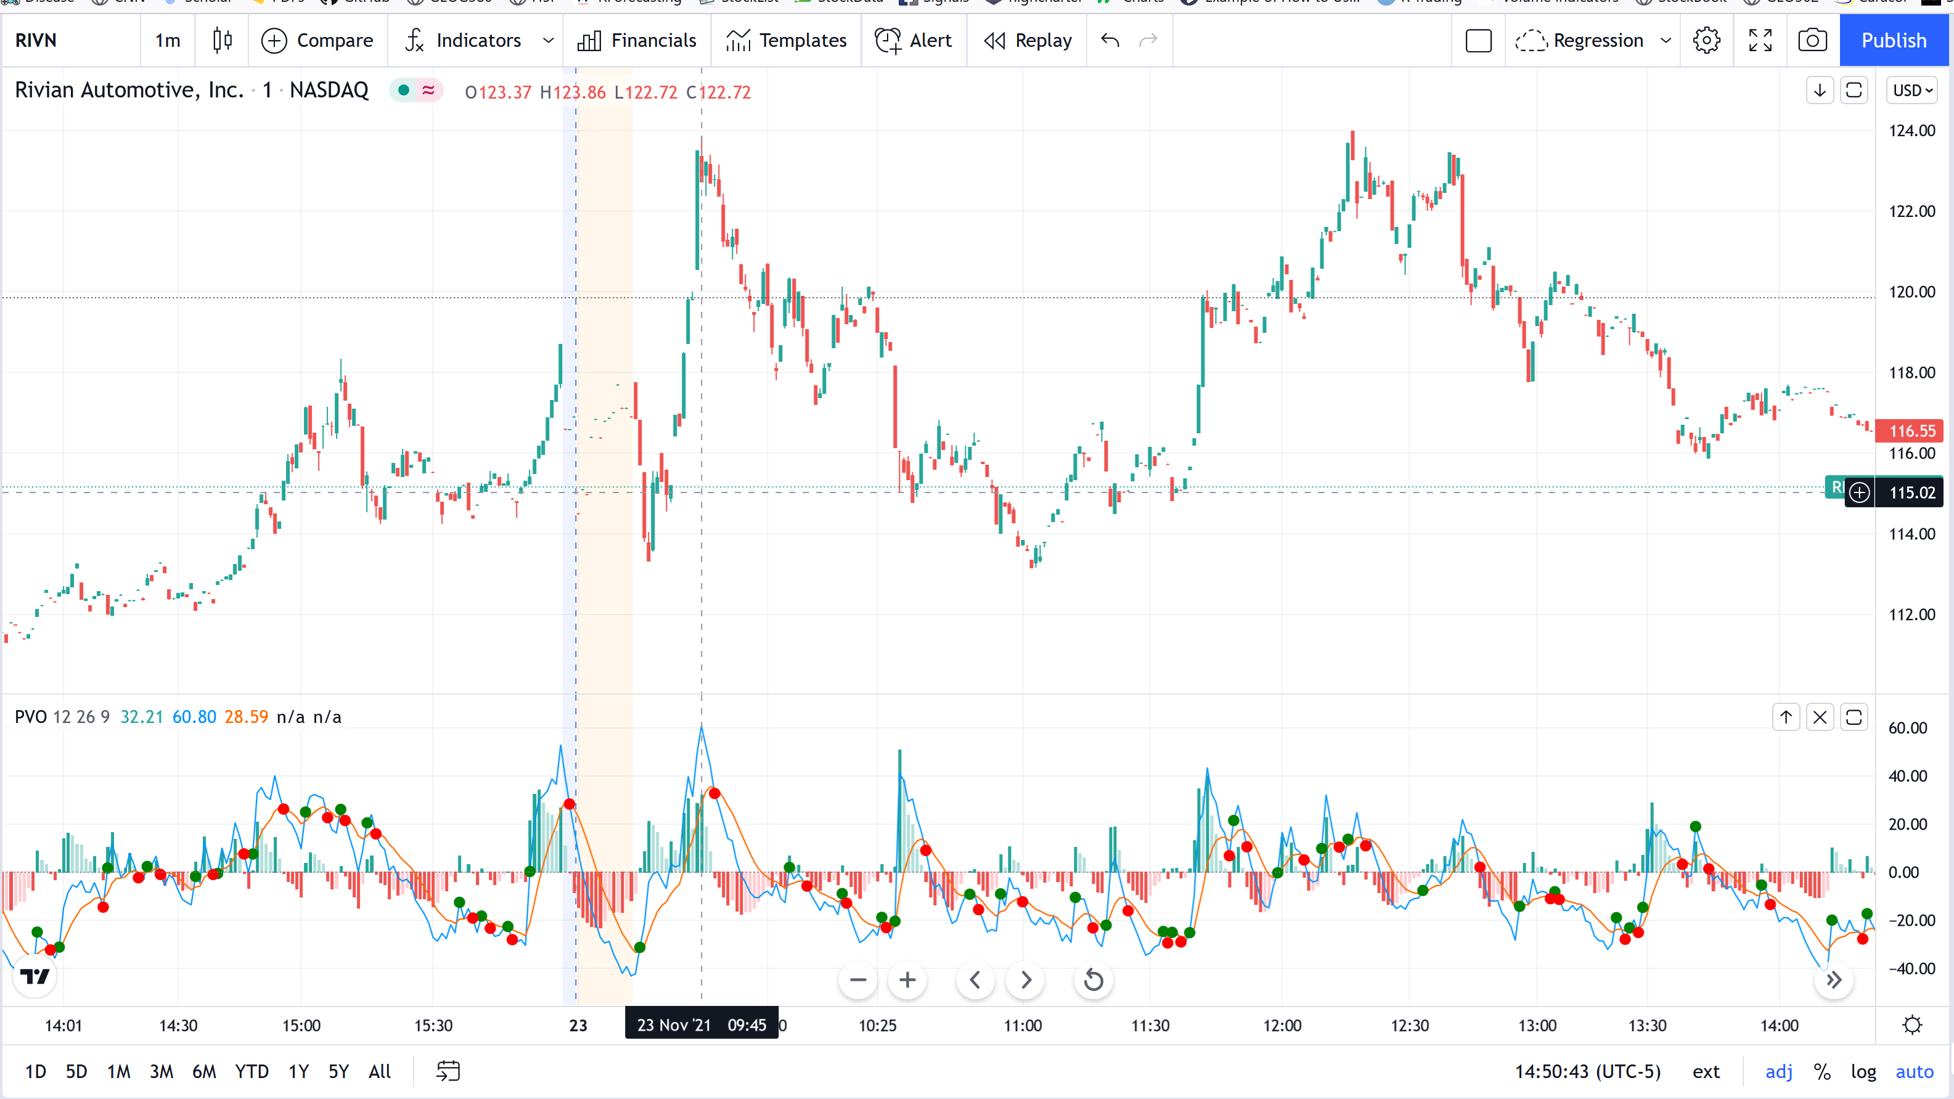Select the 5D time range
The width and height of the screenshot is (1954, 1099).
click(x=76, y=1071)
